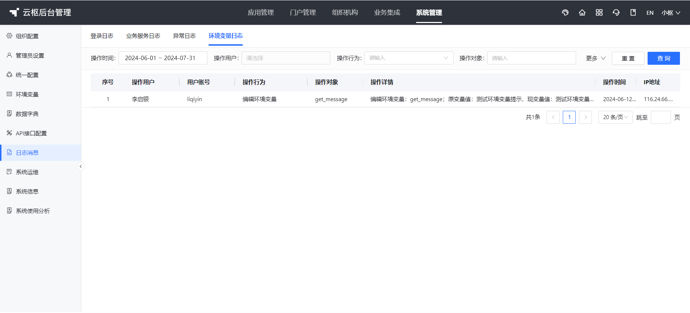Click the 116.24.66 IP address cell
Screen dimensions: 690x313
coord(658,99)
